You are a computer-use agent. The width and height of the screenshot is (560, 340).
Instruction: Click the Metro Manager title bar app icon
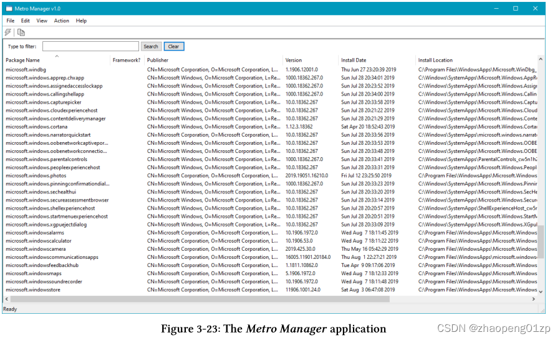9,9
